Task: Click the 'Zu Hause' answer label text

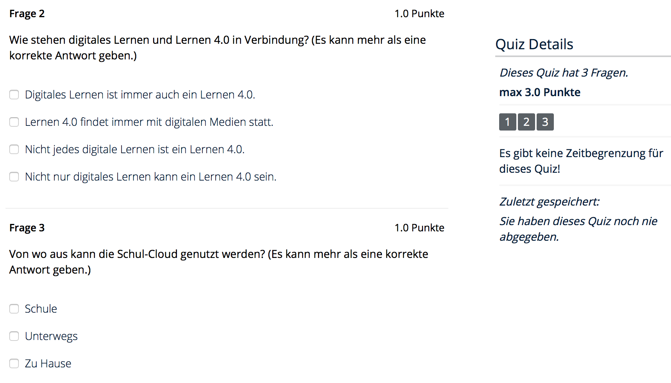Action: [48, 363]
